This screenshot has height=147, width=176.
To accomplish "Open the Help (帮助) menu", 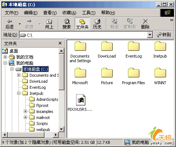I will [x=108, y=13].
